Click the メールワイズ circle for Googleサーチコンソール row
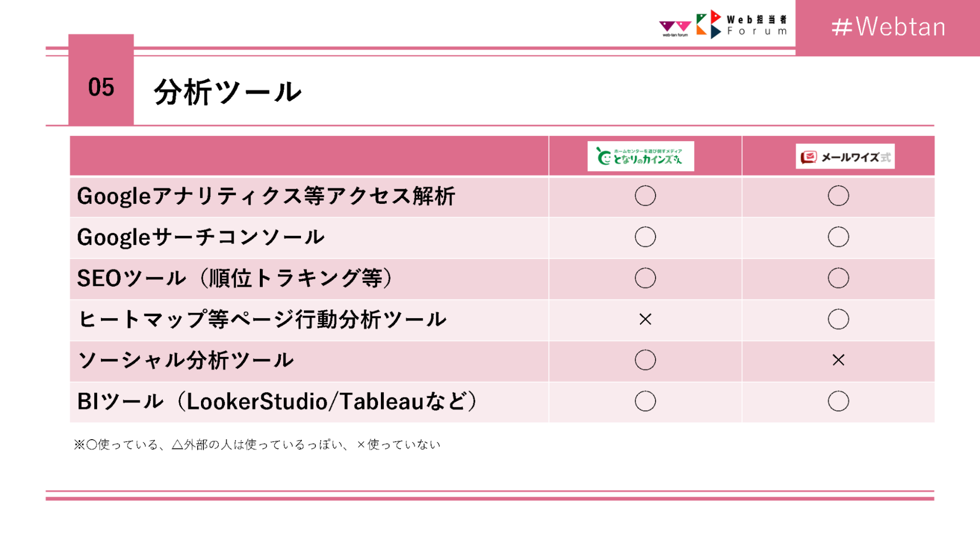This screenshot has height=547, width=980. tap(838, 237)
